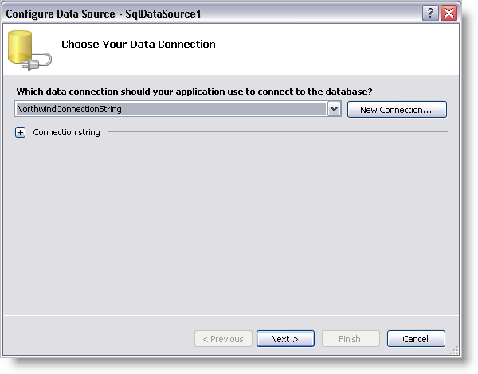Screen dimensions: 478x374
Task: Click the Configure Data Source title bar
Action: point(279,13)
